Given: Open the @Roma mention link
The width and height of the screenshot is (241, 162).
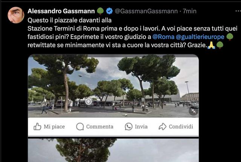Looking at the screenshot, I should pyautogui.click(x=163, y=37).
